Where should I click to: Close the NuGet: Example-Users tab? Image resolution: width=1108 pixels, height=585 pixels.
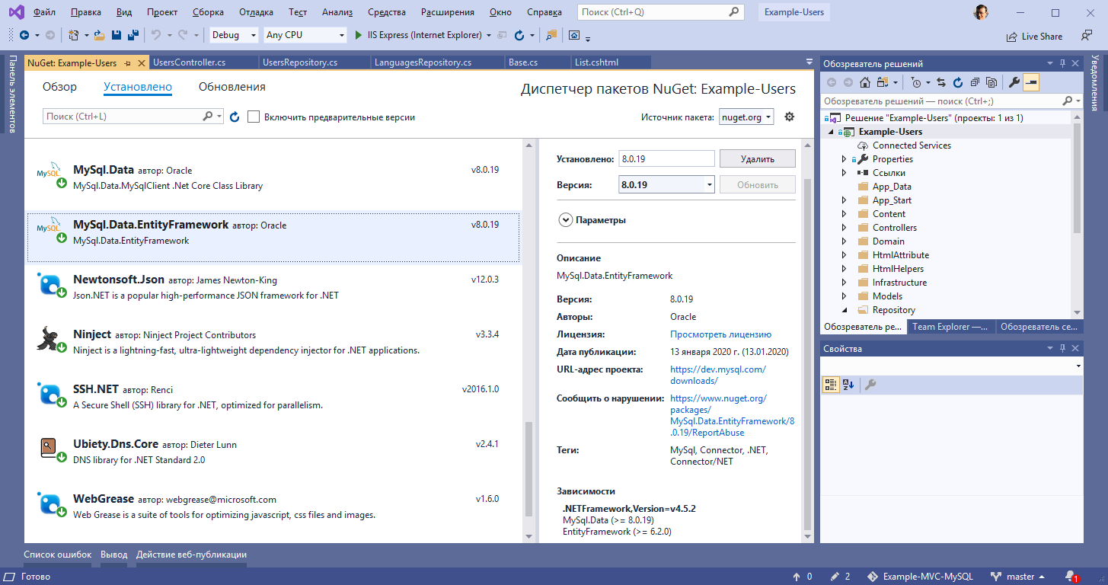[x=141, y=63]
